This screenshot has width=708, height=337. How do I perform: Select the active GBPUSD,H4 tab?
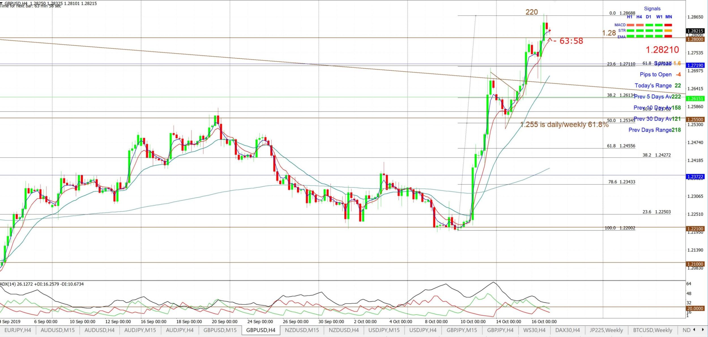tap(261, 330)
